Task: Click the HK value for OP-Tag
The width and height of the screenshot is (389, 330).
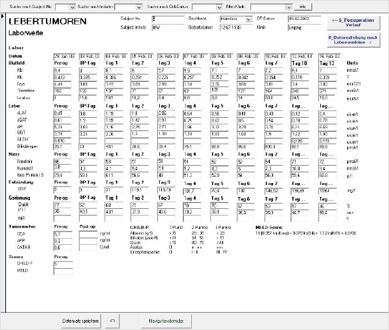Action: pyautogui.click(x=88, y=77)
